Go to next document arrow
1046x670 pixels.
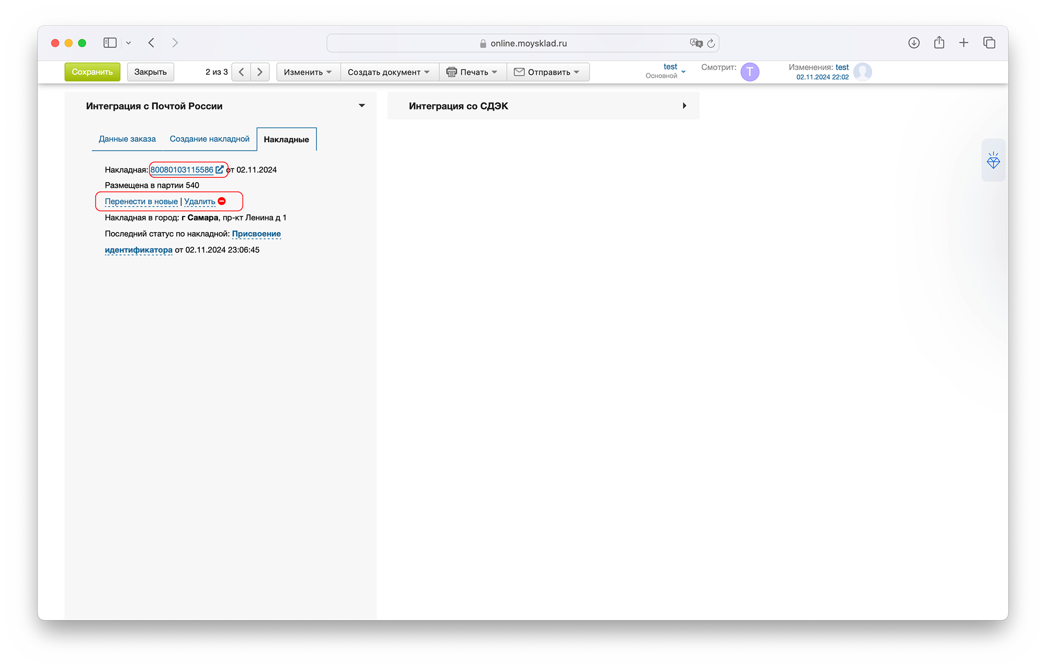260,72
